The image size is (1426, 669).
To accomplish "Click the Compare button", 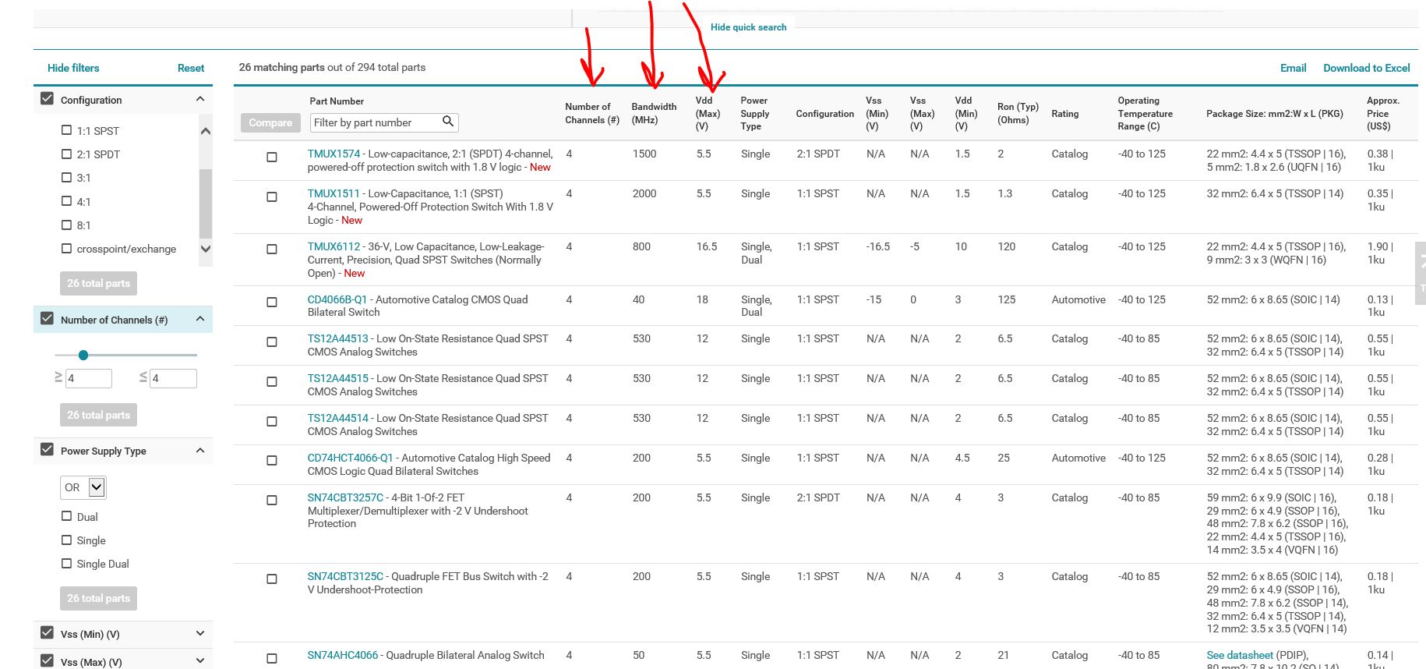I will pyautogui.click(x=270, y=122).
